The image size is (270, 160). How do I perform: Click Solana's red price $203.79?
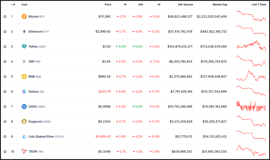pos(105,92)
